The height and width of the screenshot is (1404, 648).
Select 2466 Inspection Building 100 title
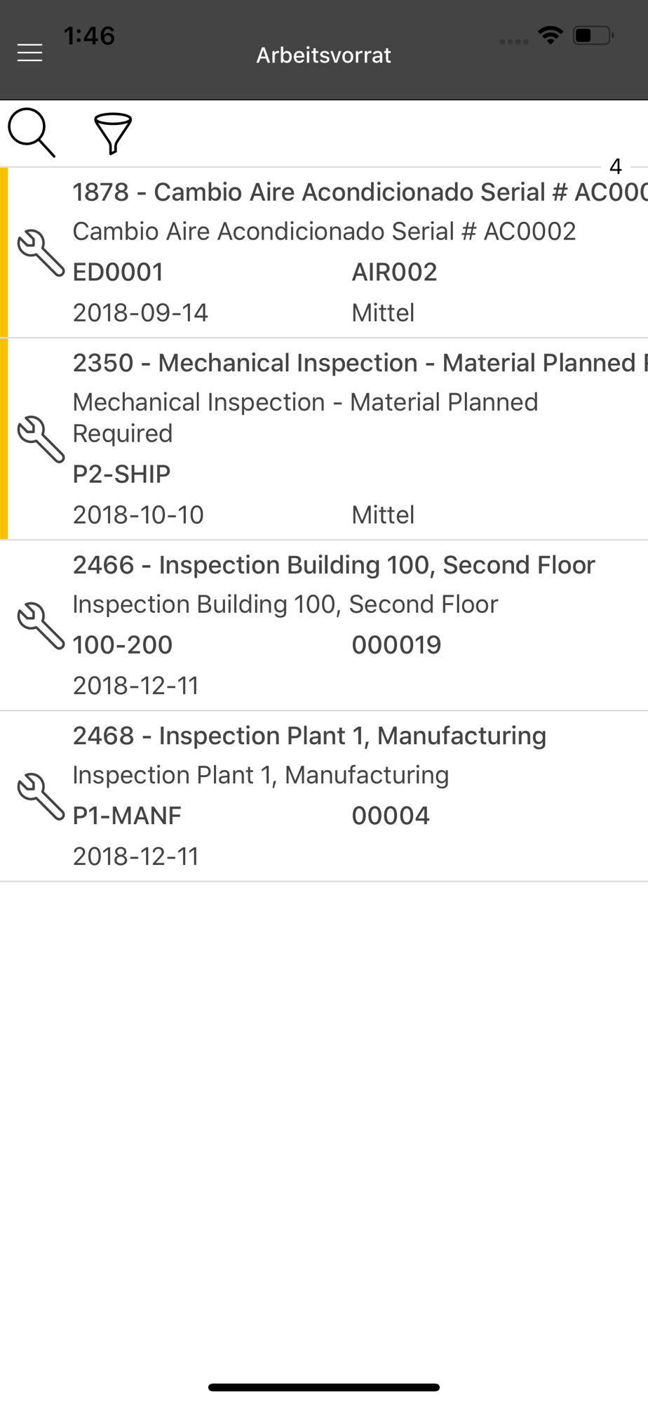click(x=334, y=565)
